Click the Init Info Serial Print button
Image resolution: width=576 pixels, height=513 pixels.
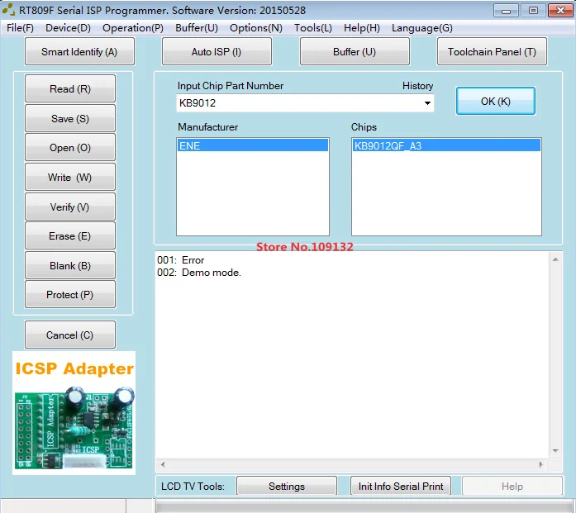coord(401,487)
